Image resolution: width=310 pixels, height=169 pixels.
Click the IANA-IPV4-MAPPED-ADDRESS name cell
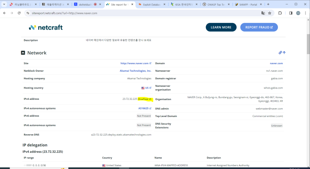point(171,165)
